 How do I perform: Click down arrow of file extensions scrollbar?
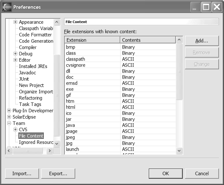pyautogui.click(x=179, y=151)
